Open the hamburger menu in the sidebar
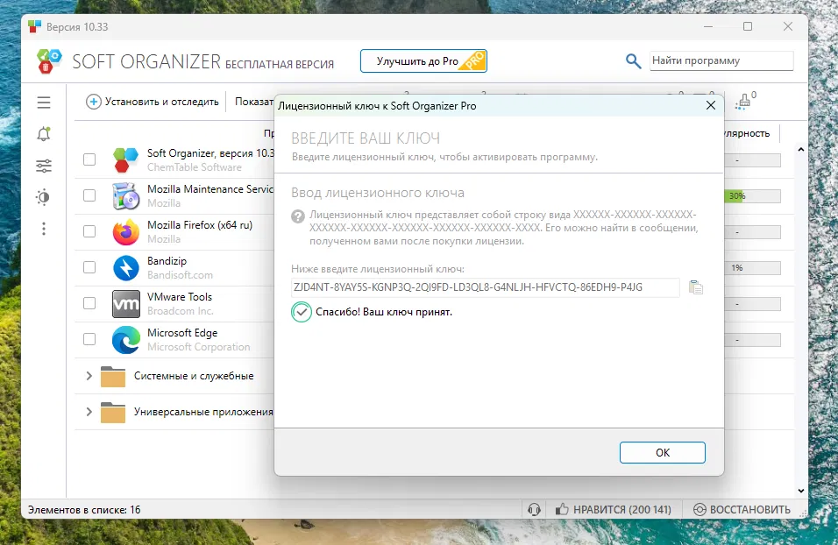This screenshot has height=545, width=838. coord(44,102)
